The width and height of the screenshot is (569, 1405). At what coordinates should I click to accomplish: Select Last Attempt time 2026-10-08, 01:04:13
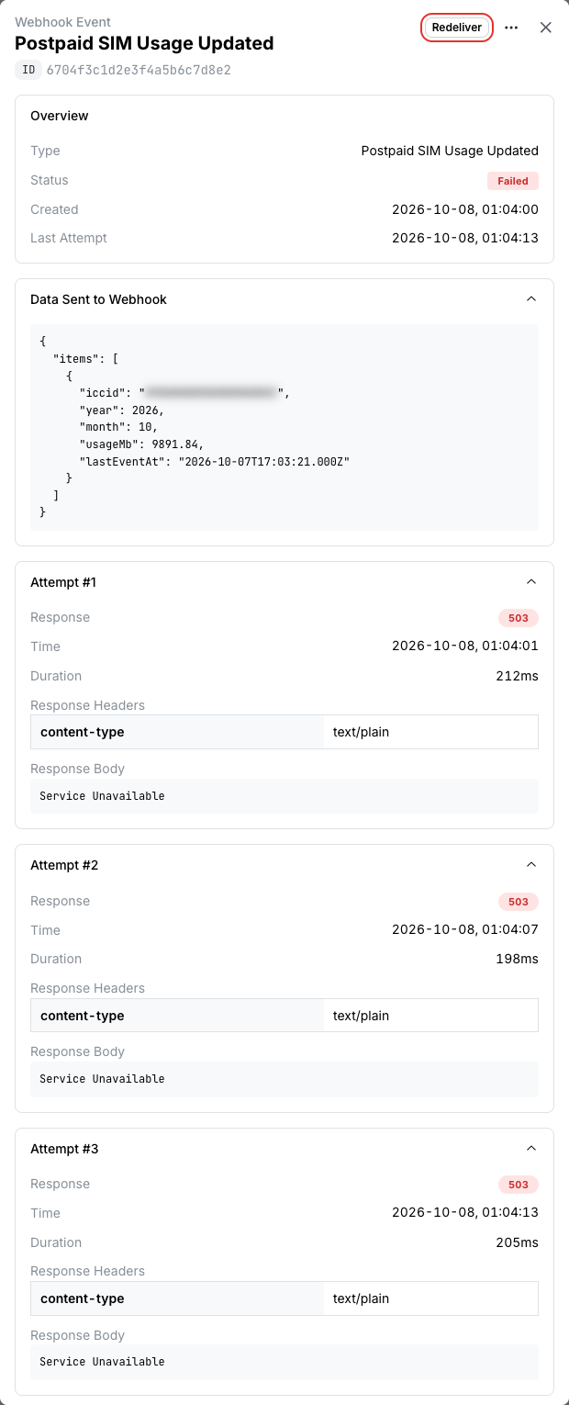(465, 238)
